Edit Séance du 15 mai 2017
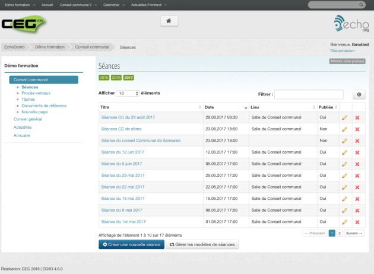374x274 pixels. point(344,199)
